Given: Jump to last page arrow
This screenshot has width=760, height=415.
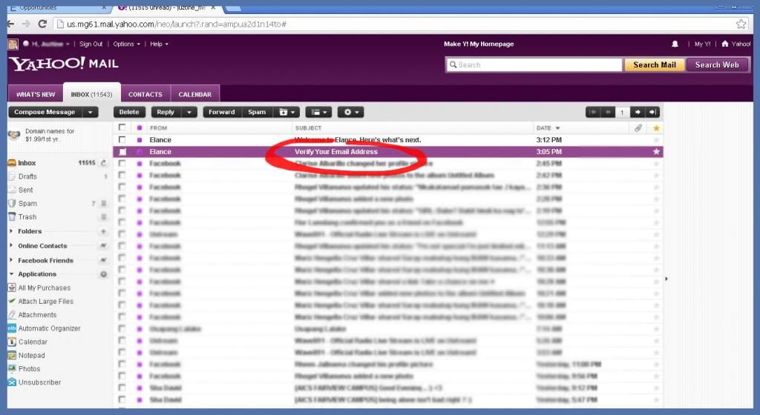Looking at the screenshot, I should [x=653, y=112].
